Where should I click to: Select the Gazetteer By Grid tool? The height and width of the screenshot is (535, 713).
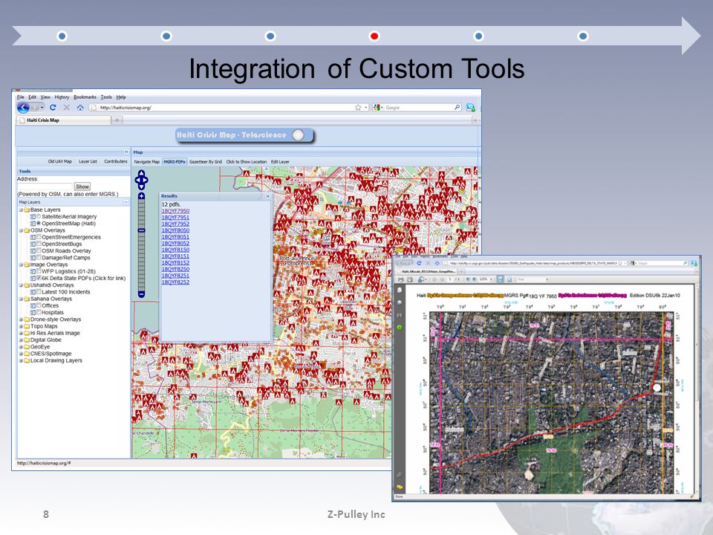[206, 161]
